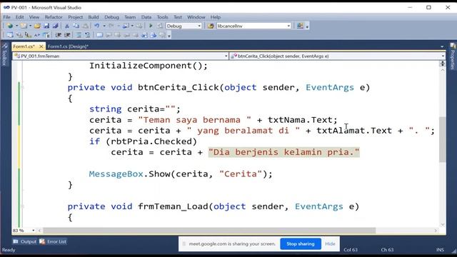Open the Window menu

pyautogui.click(x=196, y=17)
